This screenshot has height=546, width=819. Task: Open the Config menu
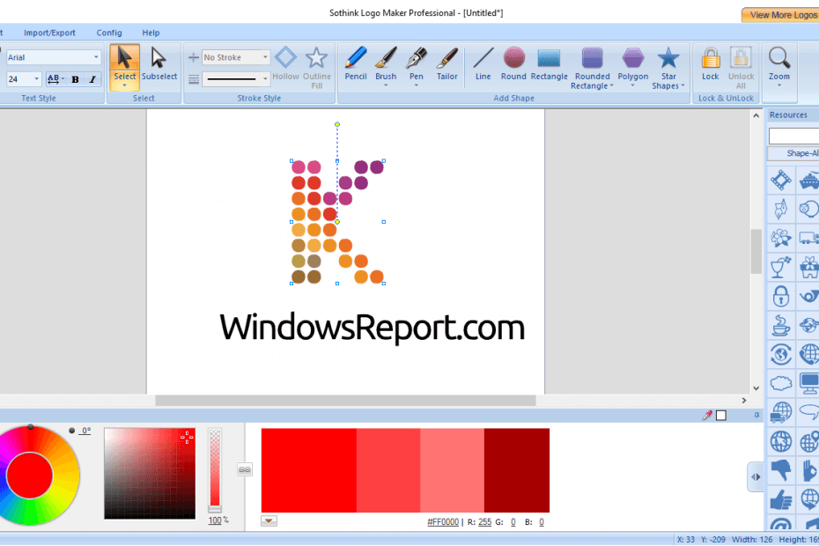[109, 33]
